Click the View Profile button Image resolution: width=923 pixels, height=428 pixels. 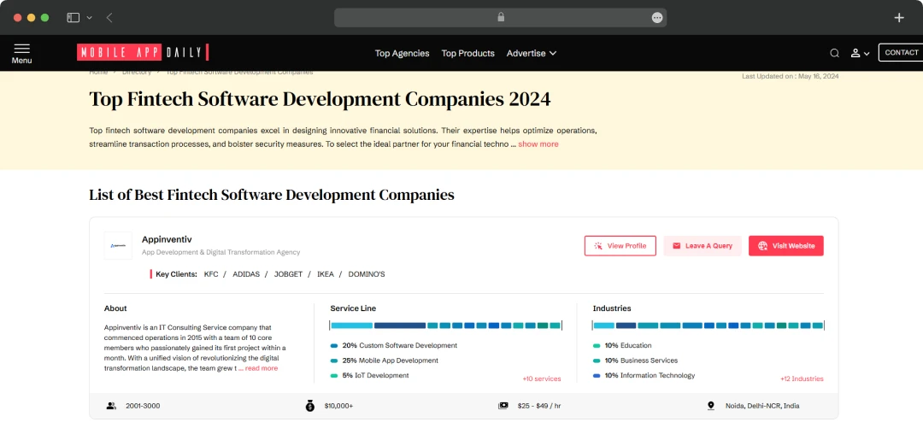pos(620,245)
